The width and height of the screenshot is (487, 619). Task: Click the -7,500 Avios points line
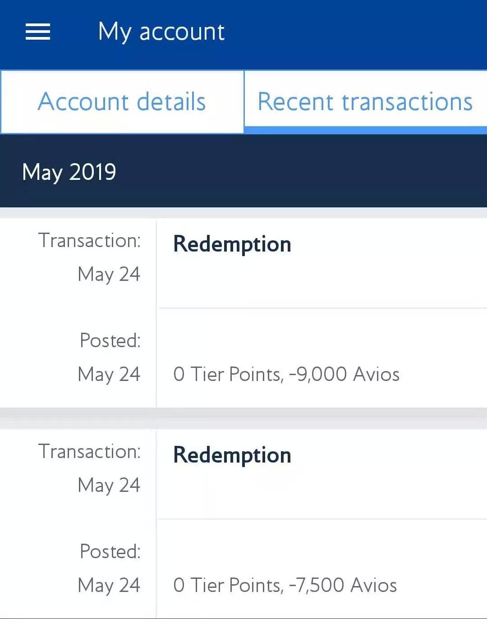click(285, 585)
